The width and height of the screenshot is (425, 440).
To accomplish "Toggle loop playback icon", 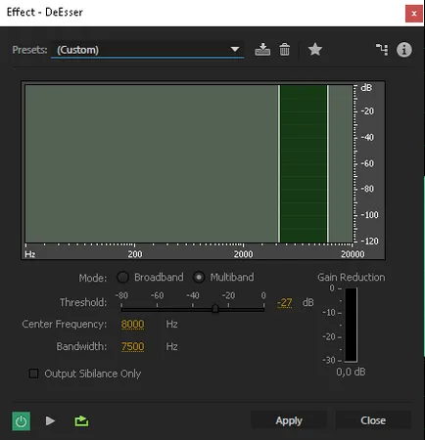I will (x=81, y=420).
